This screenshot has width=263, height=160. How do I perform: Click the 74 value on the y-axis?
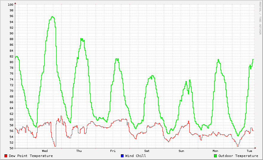pos(11,79)
